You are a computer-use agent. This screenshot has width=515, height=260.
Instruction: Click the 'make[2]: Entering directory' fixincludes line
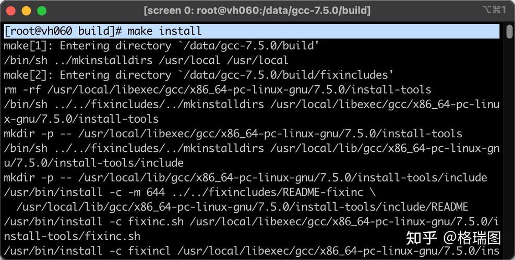pos(198,75)
